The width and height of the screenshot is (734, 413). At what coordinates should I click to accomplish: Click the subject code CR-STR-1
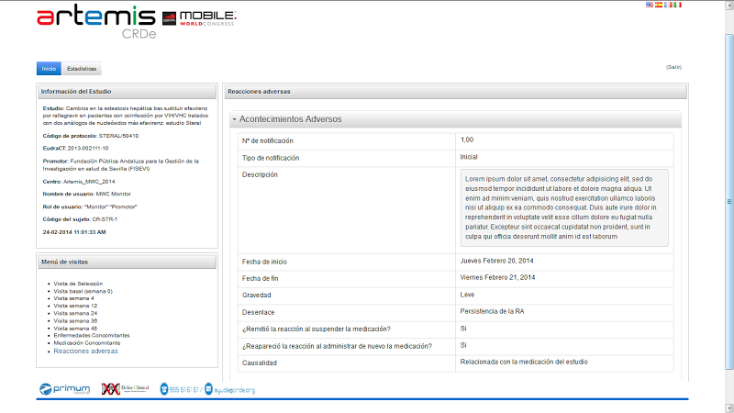(x=105, y=219)
